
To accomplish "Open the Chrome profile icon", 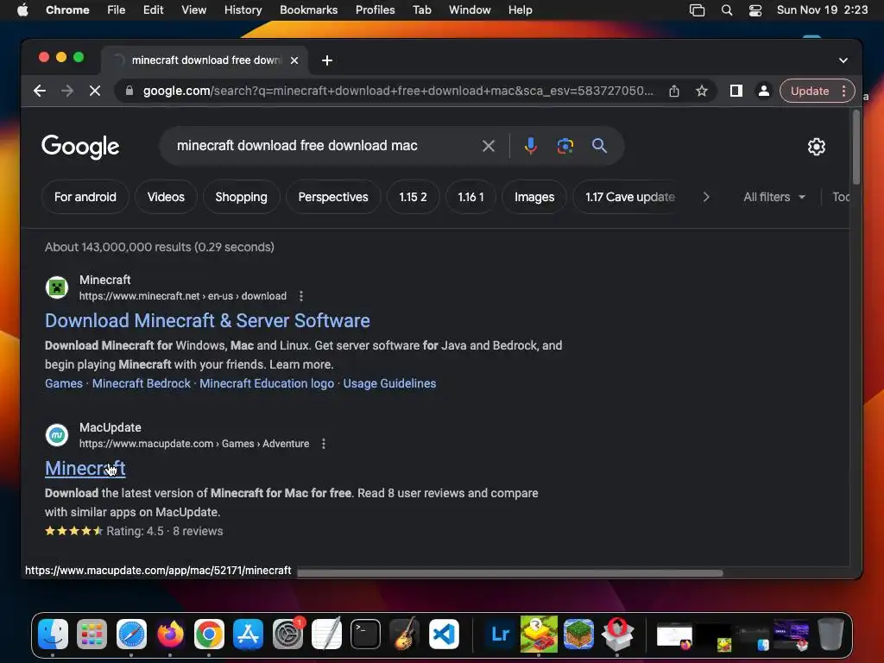I will (763, 91).
